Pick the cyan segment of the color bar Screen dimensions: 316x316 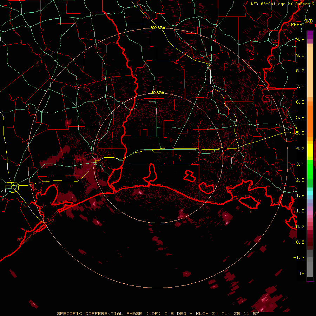310,193
